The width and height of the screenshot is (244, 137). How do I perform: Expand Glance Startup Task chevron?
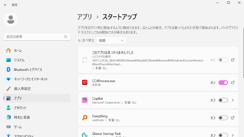coord(233,135)
